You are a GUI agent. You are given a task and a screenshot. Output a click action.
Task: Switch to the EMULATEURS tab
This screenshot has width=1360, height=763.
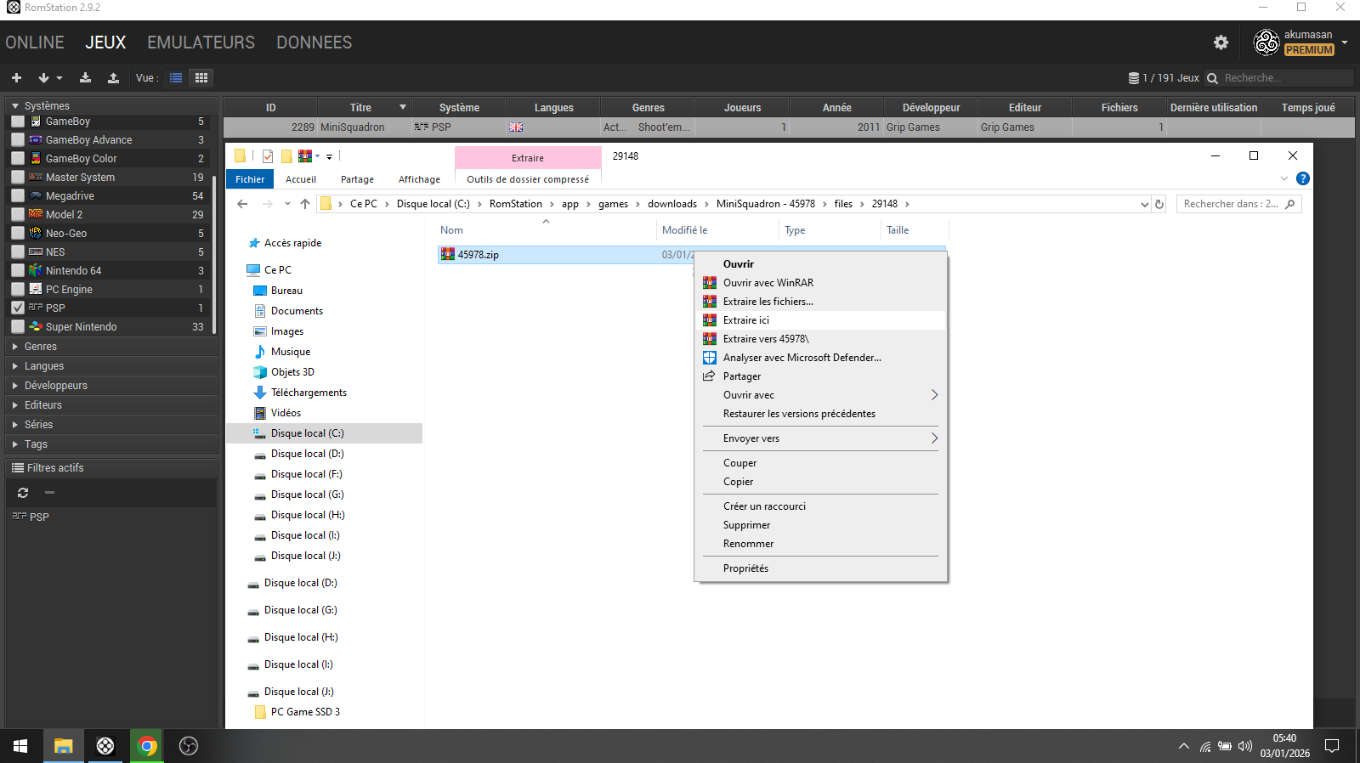pyautogui.click(x=201, y=42)
